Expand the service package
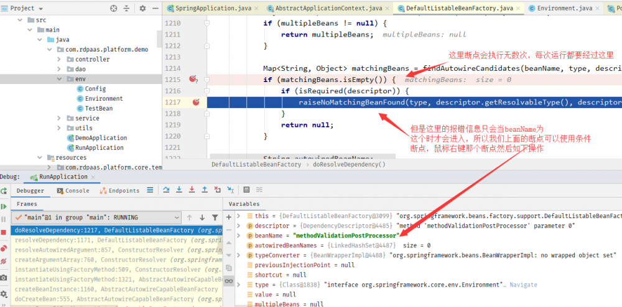The width and height of the screenshot is (622, 307). tap(58, 118)
